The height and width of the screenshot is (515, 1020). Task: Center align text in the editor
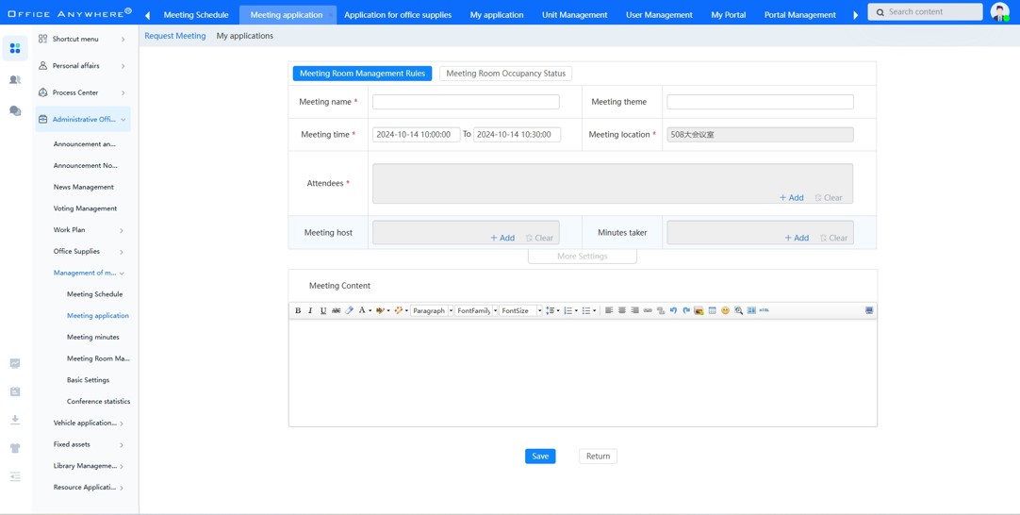[622, 310]
